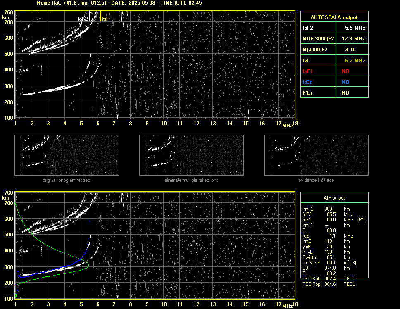Click the D1 00.0 row

319,231
